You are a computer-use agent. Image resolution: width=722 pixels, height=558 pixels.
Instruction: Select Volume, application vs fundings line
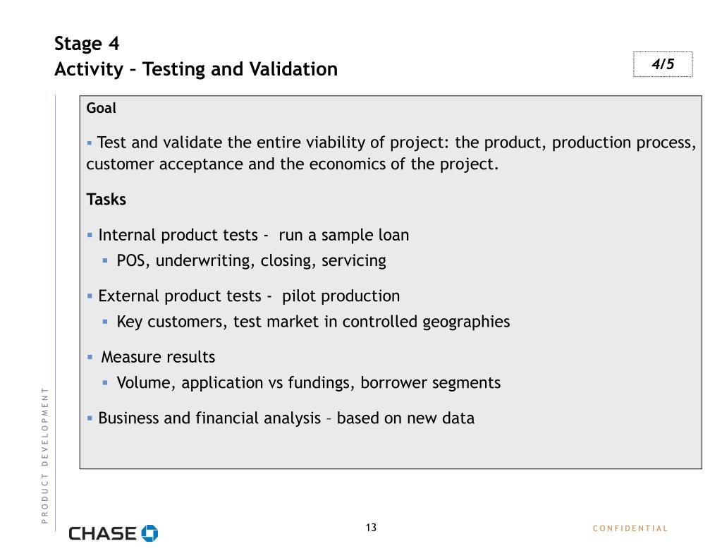309,383
